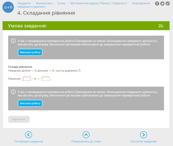173x146 pixels.
Task: Go to Математика in the breadcrumb
Action: pos(44,3)
